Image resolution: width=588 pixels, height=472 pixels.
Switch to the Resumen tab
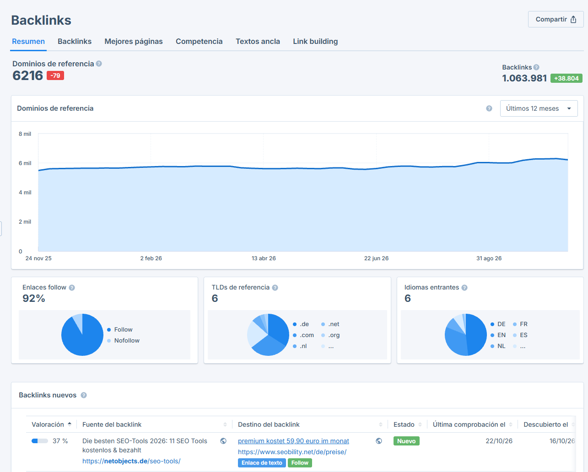pos(28,41)
